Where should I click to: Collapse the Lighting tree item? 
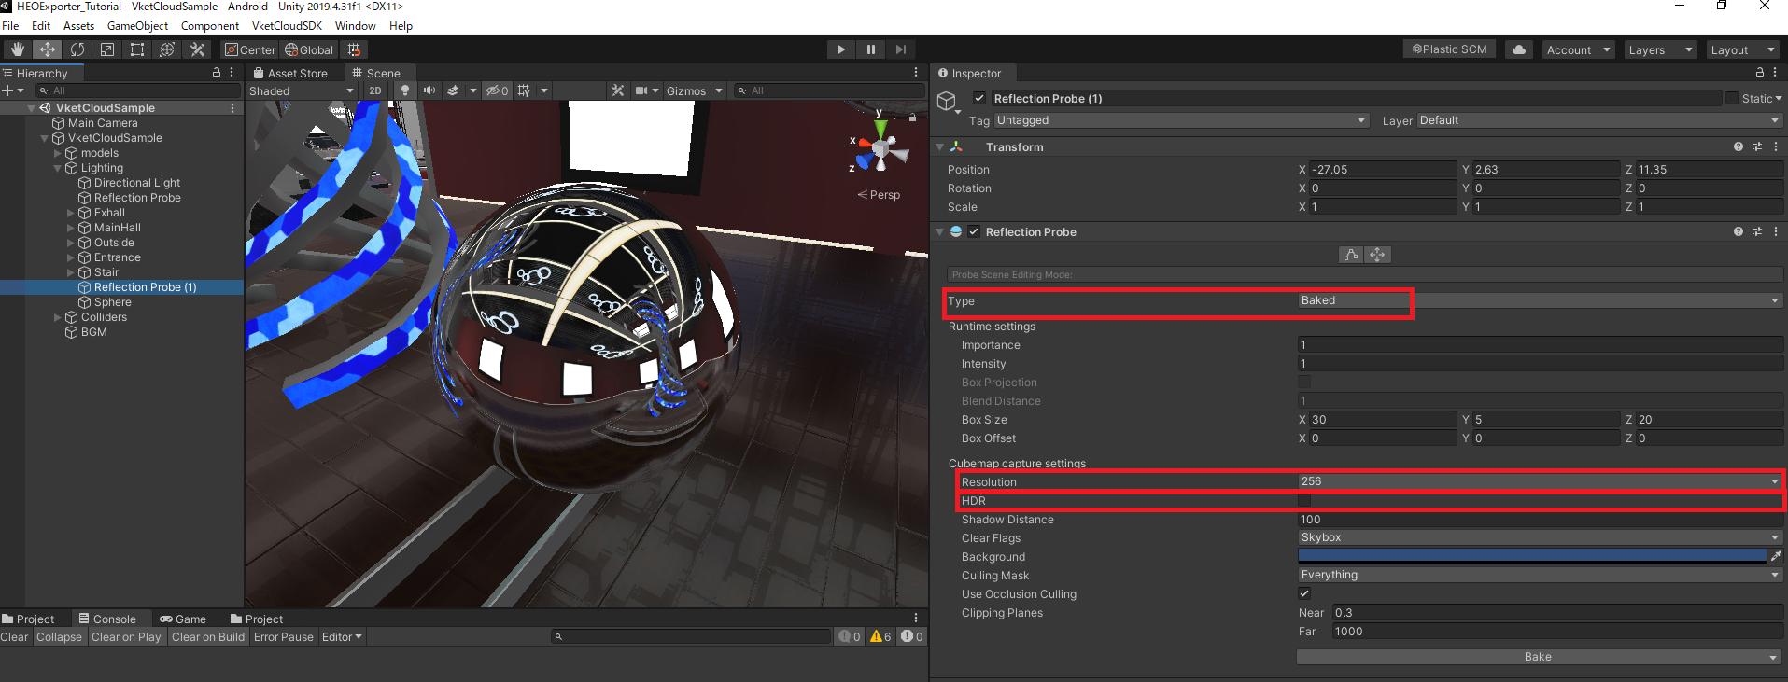[x=58, y=168]
